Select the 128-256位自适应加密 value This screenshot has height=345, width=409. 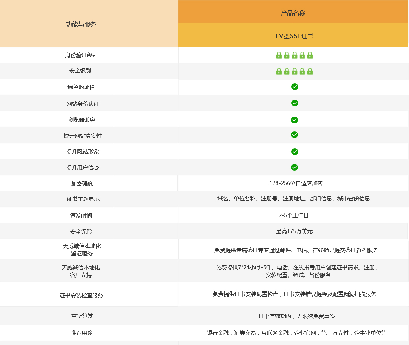pyautogui.click(x=296, y=183)
